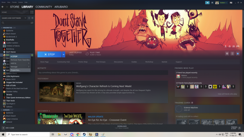Toggle show ready-to-play games icon

pos(32,18)
